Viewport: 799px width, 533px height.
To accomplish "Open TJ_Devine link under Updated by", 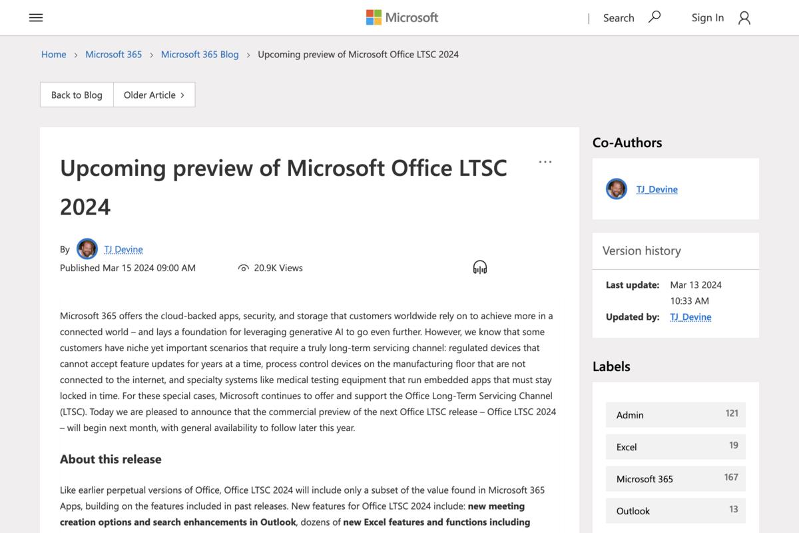I will coord(690,317).
